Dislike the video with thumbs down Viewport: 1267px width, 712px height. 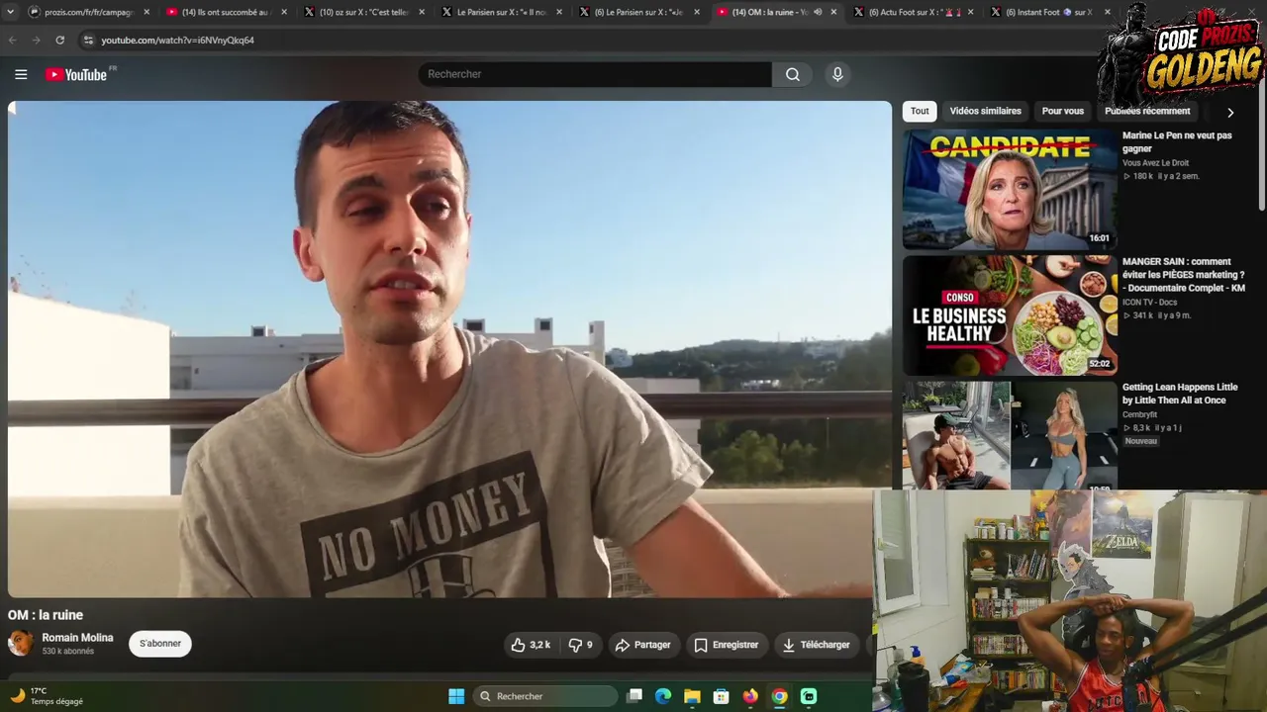(x=580, y=645)
